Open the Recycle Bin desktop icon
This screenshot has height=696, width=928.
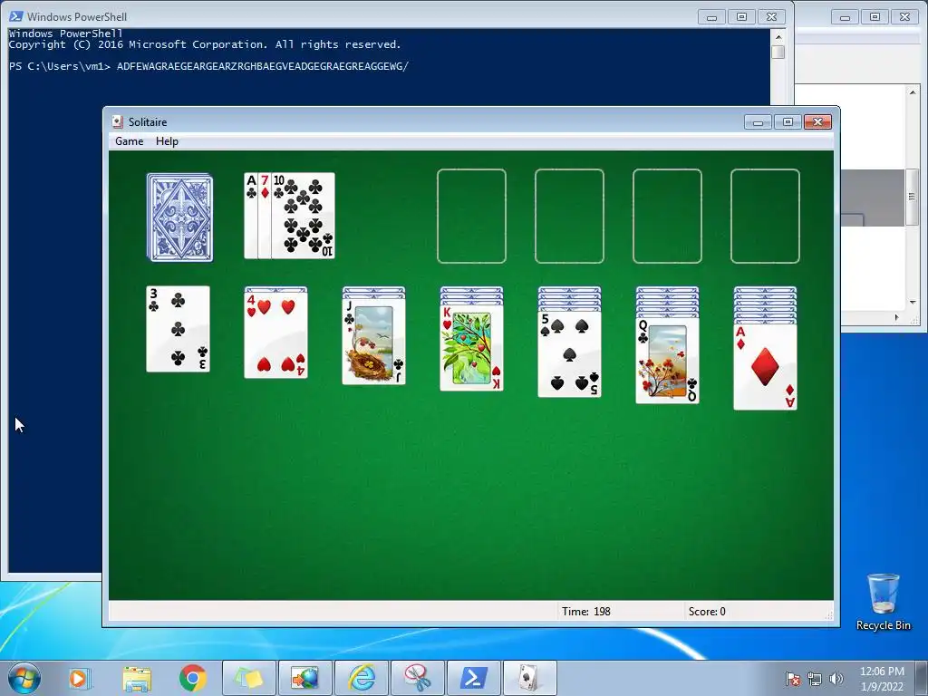[884, 602]
